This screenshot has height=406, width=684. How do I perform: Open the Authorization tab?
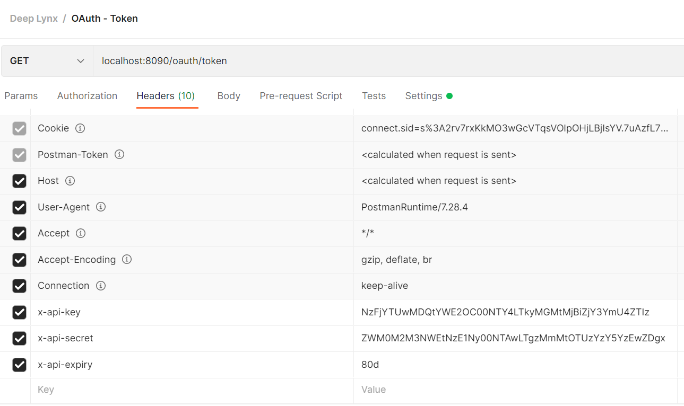(x=87, y=96)
